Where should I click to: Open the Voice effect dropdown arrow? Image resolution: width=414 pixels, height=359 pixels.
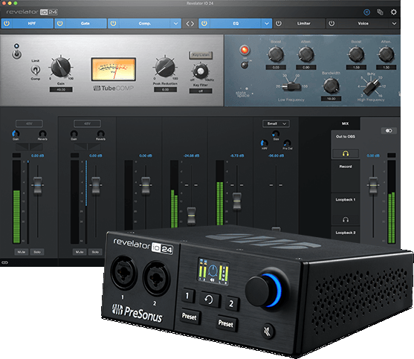coord(394,24)
